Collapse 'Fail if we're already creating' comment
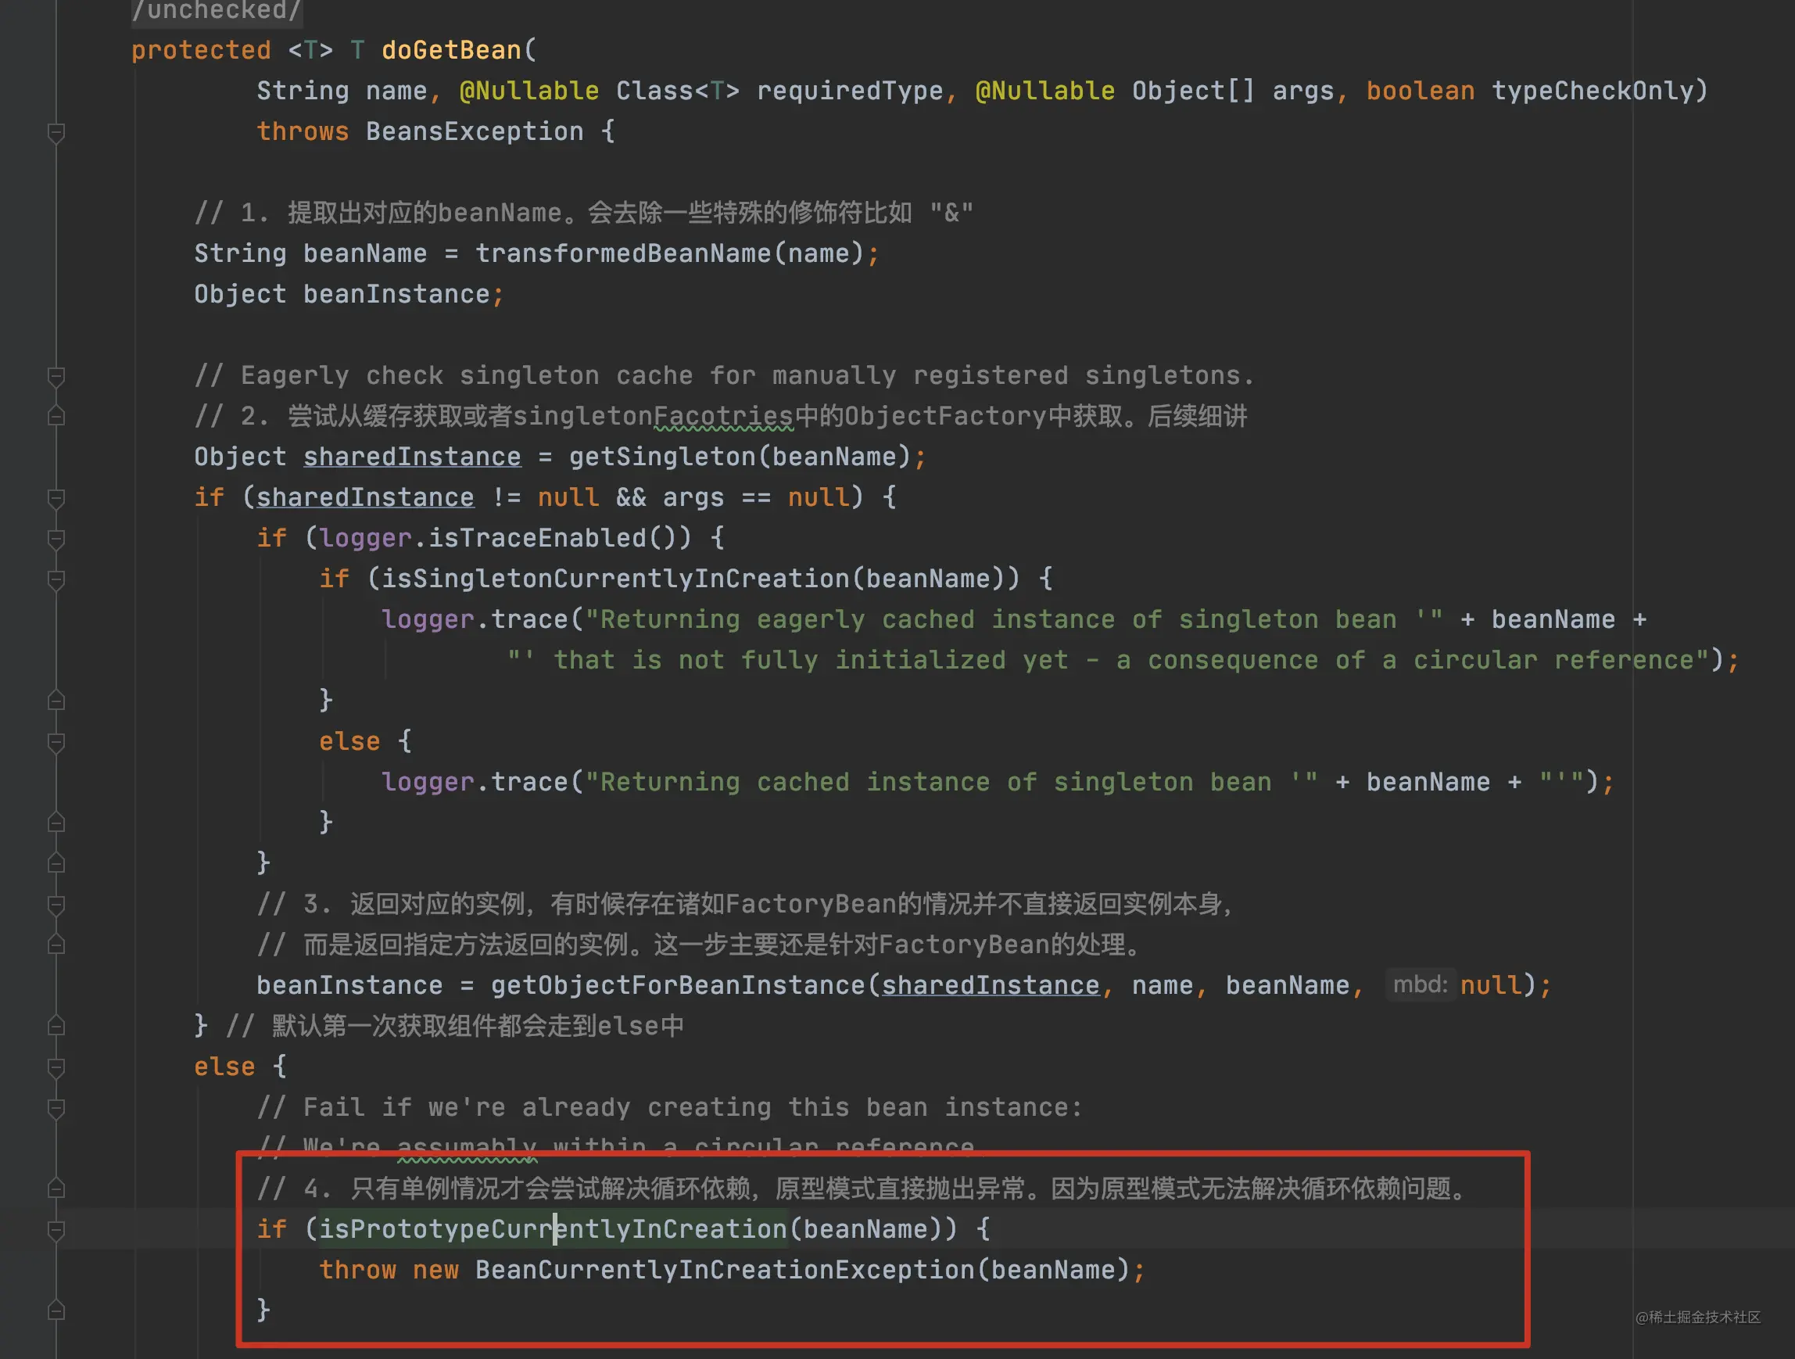Viewport: 1795px width, 1359px height. click(56, 1107)
